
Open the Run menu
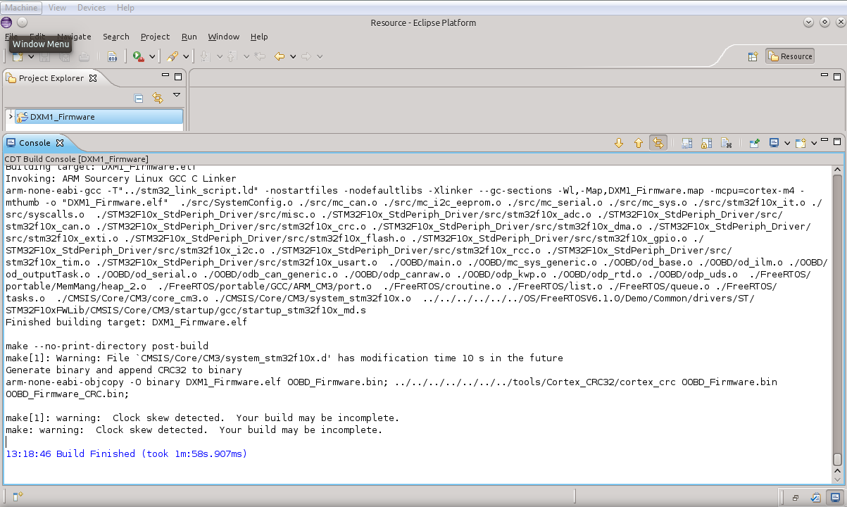pos(189,37)
